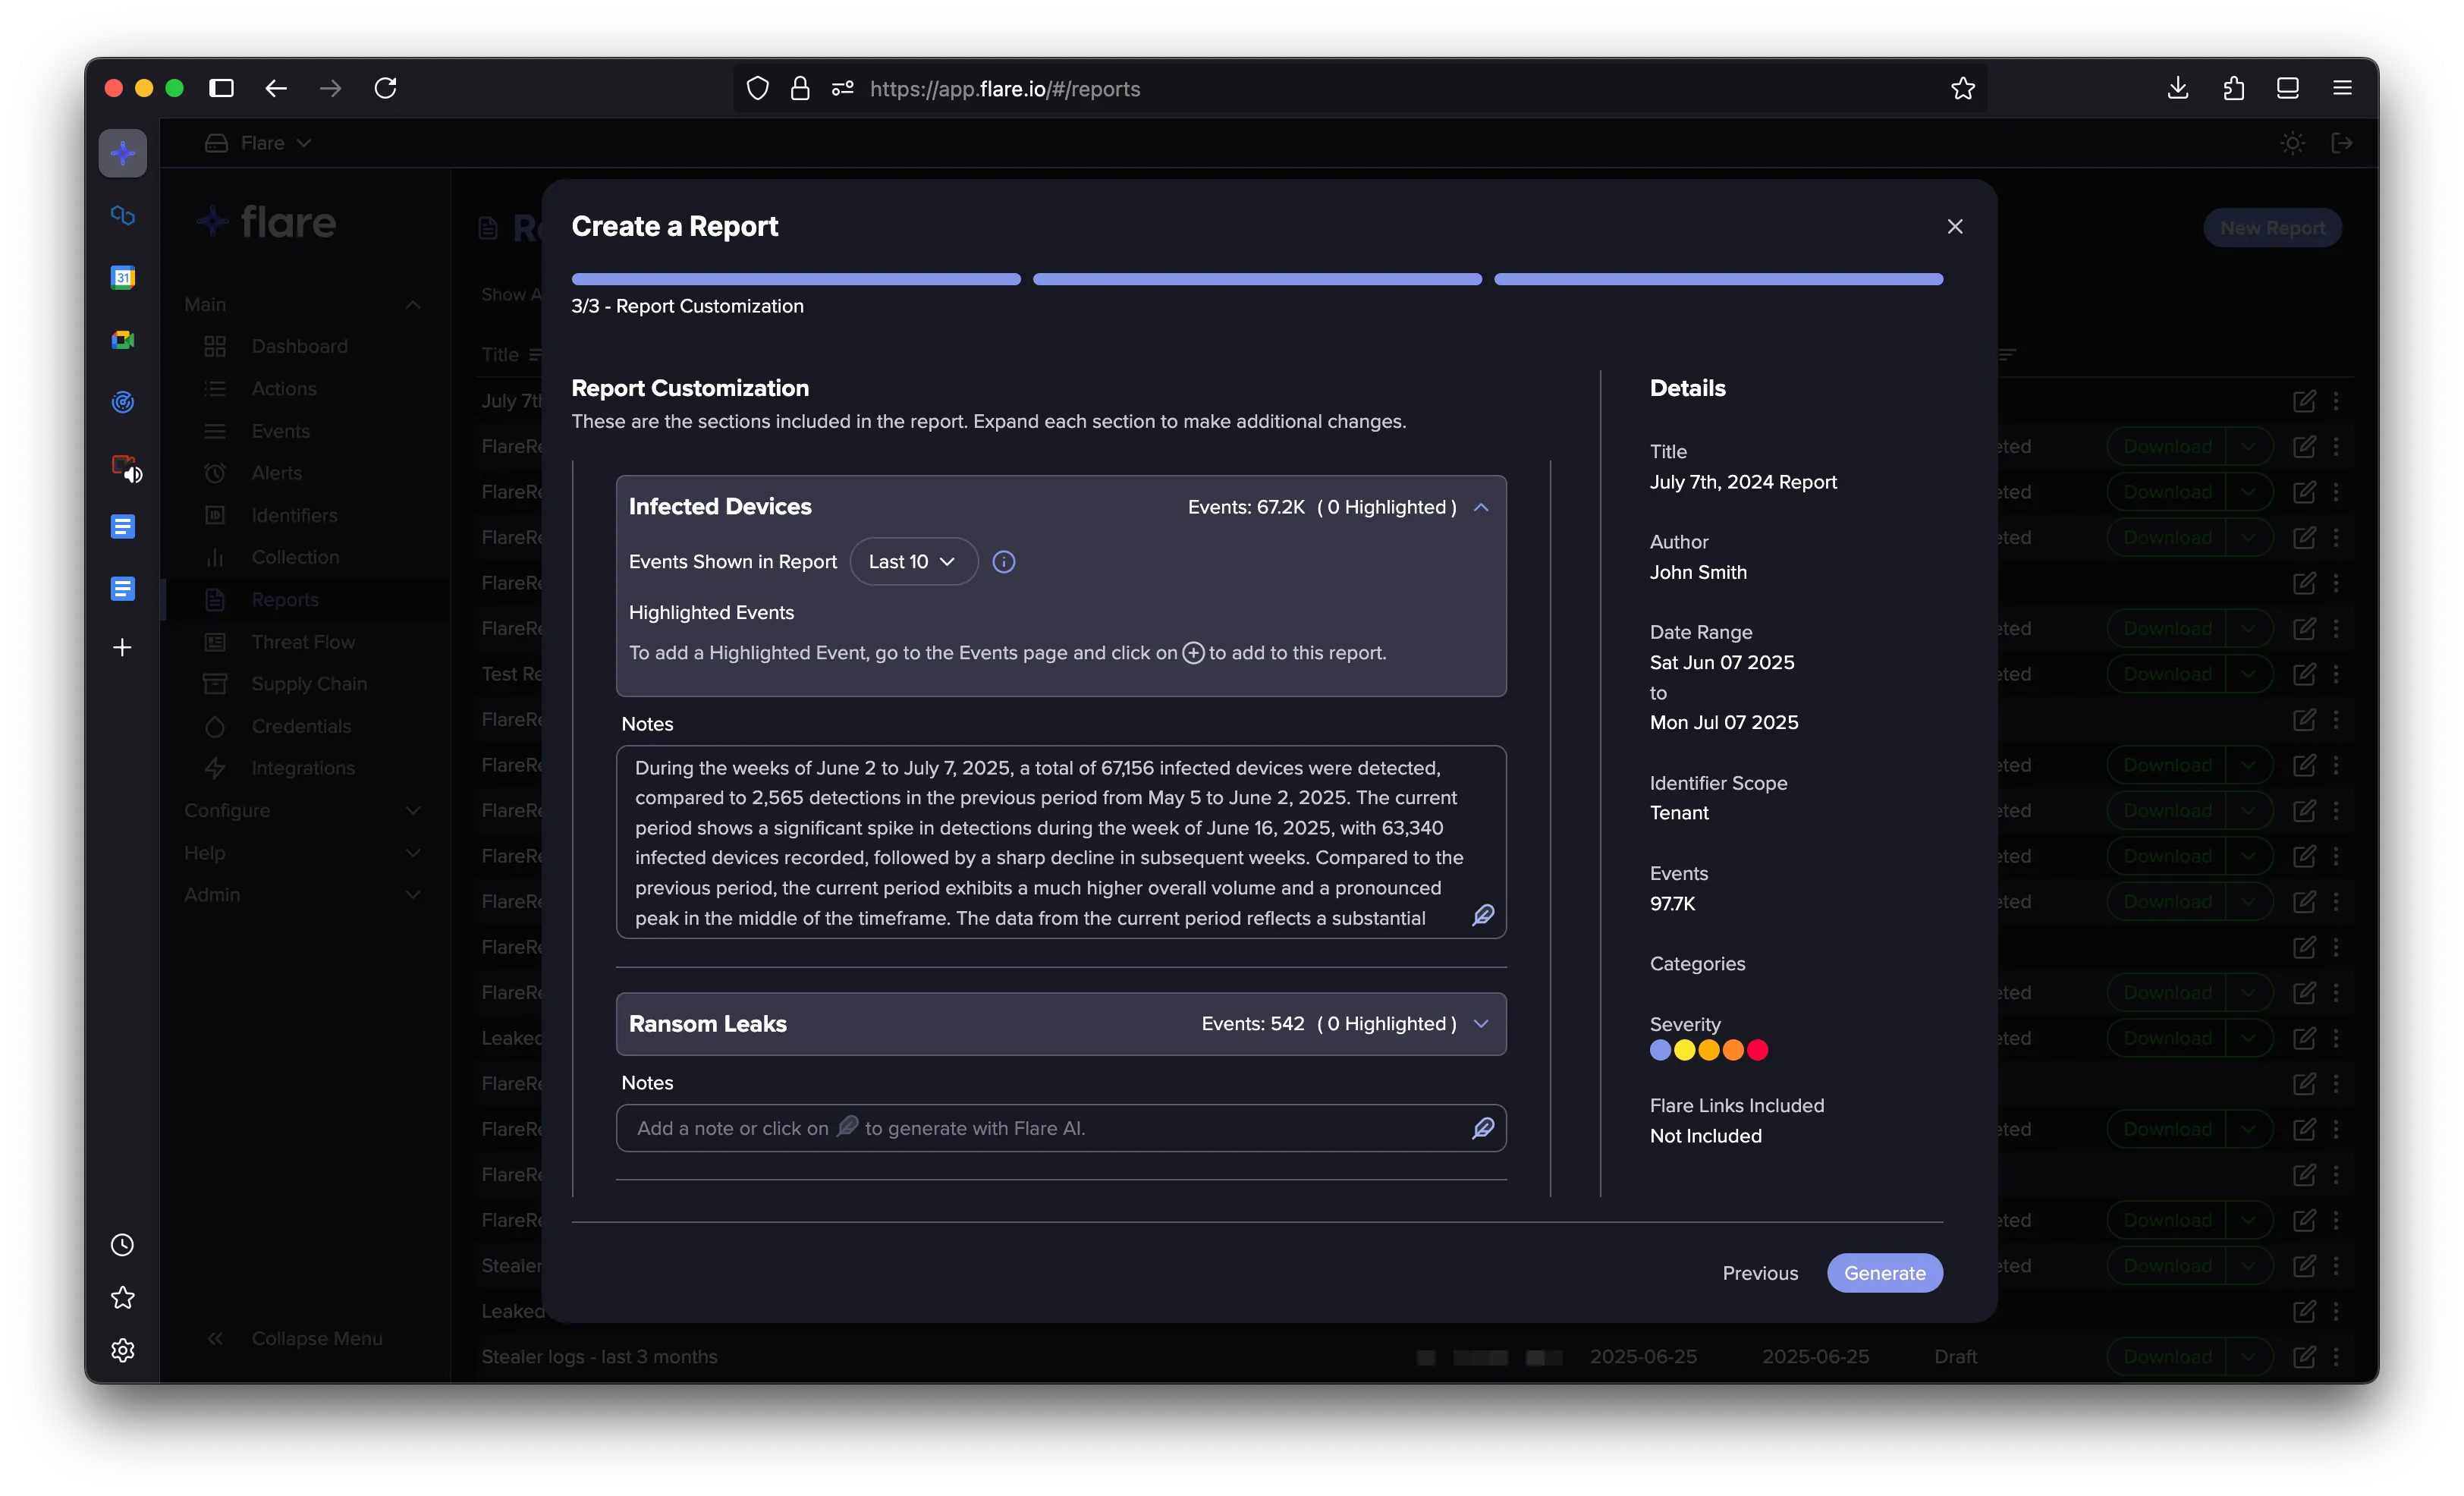Viewport: 2464px width, 1496px height.
Task: Click the bookmarks star icon in the sidebar
Action: pyautogui.click(x=122, y=1298)
